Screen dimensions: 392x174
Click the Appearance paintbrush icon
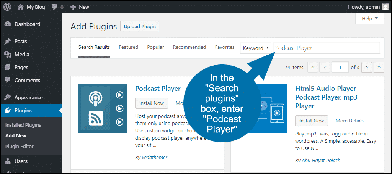coord(8,97)
